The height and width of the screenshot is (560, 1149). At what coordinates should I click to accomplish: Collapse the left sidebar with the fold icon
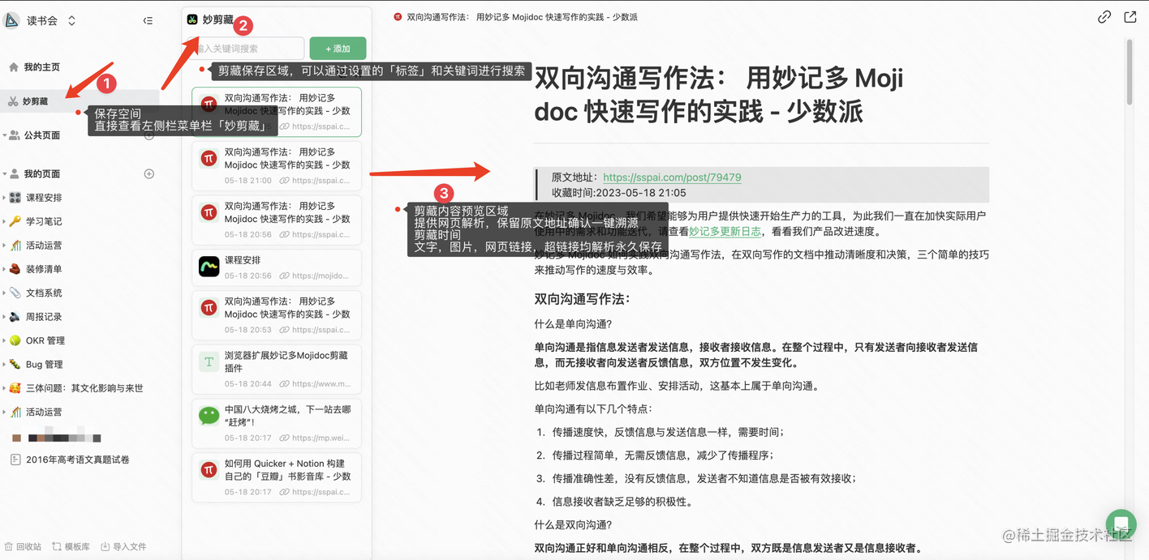148,21
